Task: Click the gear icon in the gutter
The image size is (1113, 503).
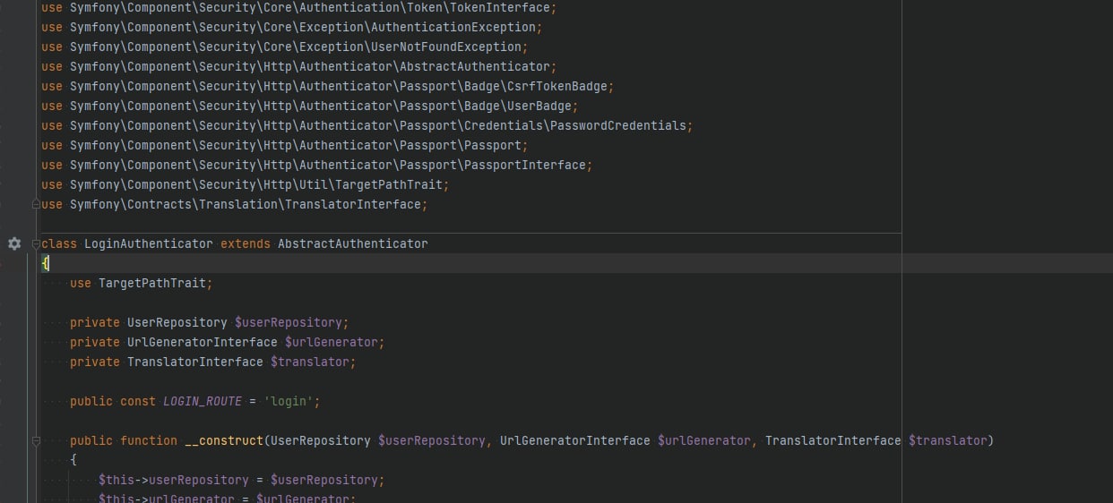Action: pos(14,243)
